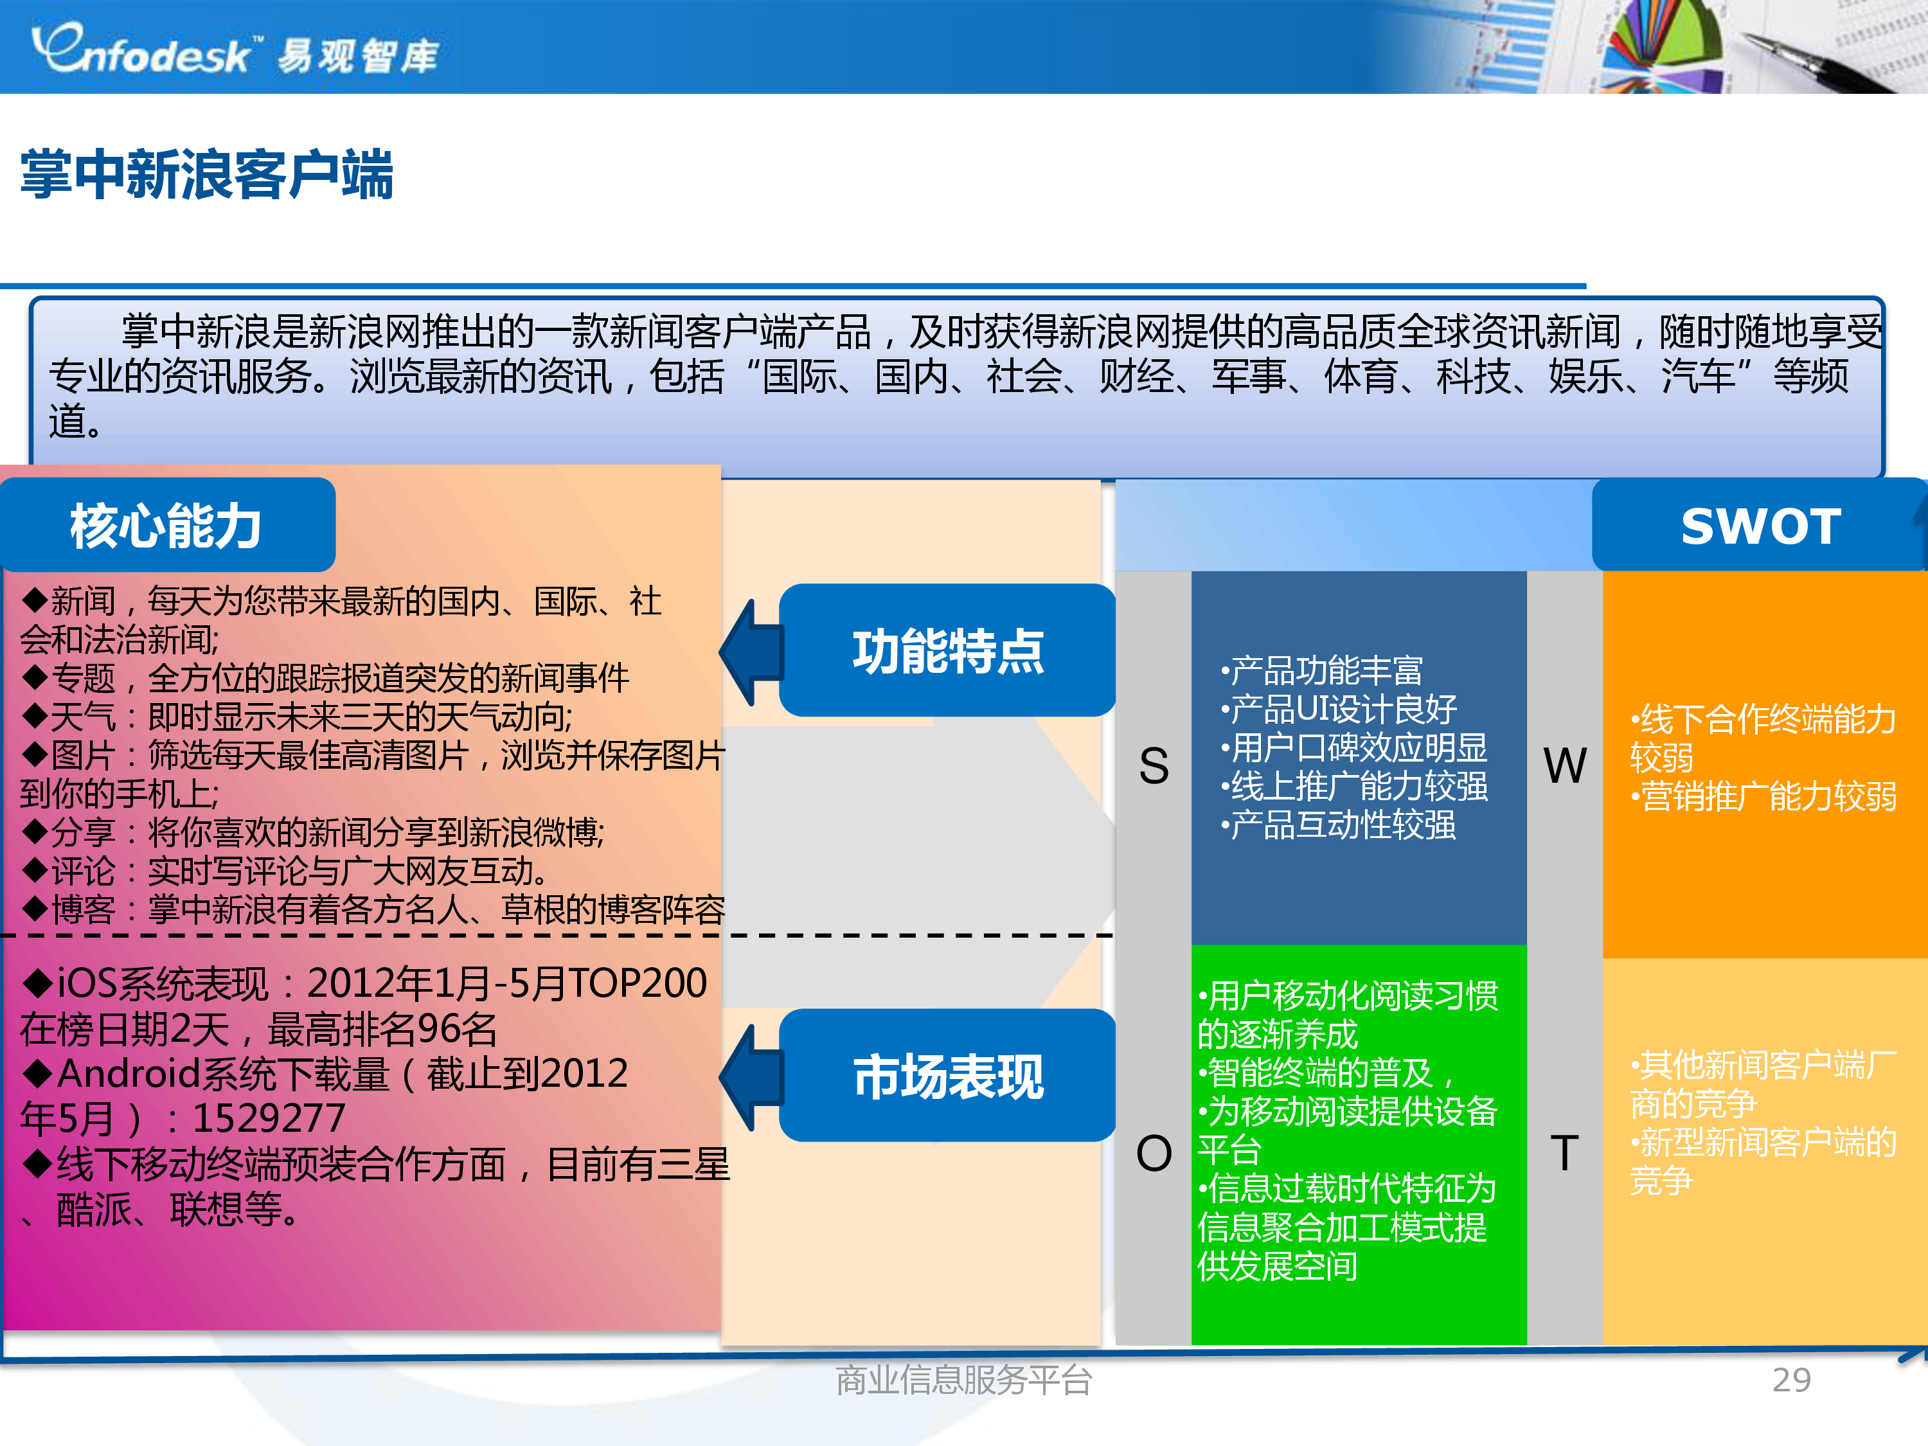
Task: Click 为移动阅读提供设备平台 bullet
Action: click(x=1348, y=1130)
